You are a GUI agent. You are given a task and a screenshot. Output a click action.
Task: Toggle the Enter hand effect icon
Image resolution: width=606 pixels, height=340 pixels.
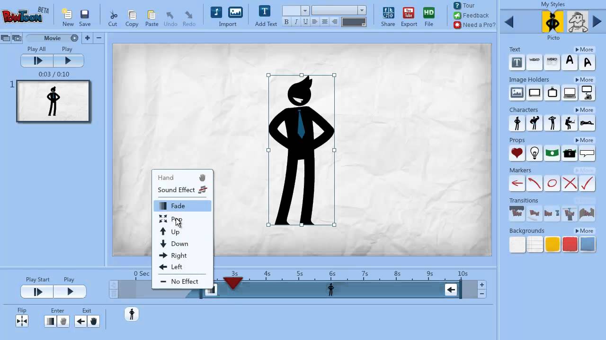(x=63, y=322)
